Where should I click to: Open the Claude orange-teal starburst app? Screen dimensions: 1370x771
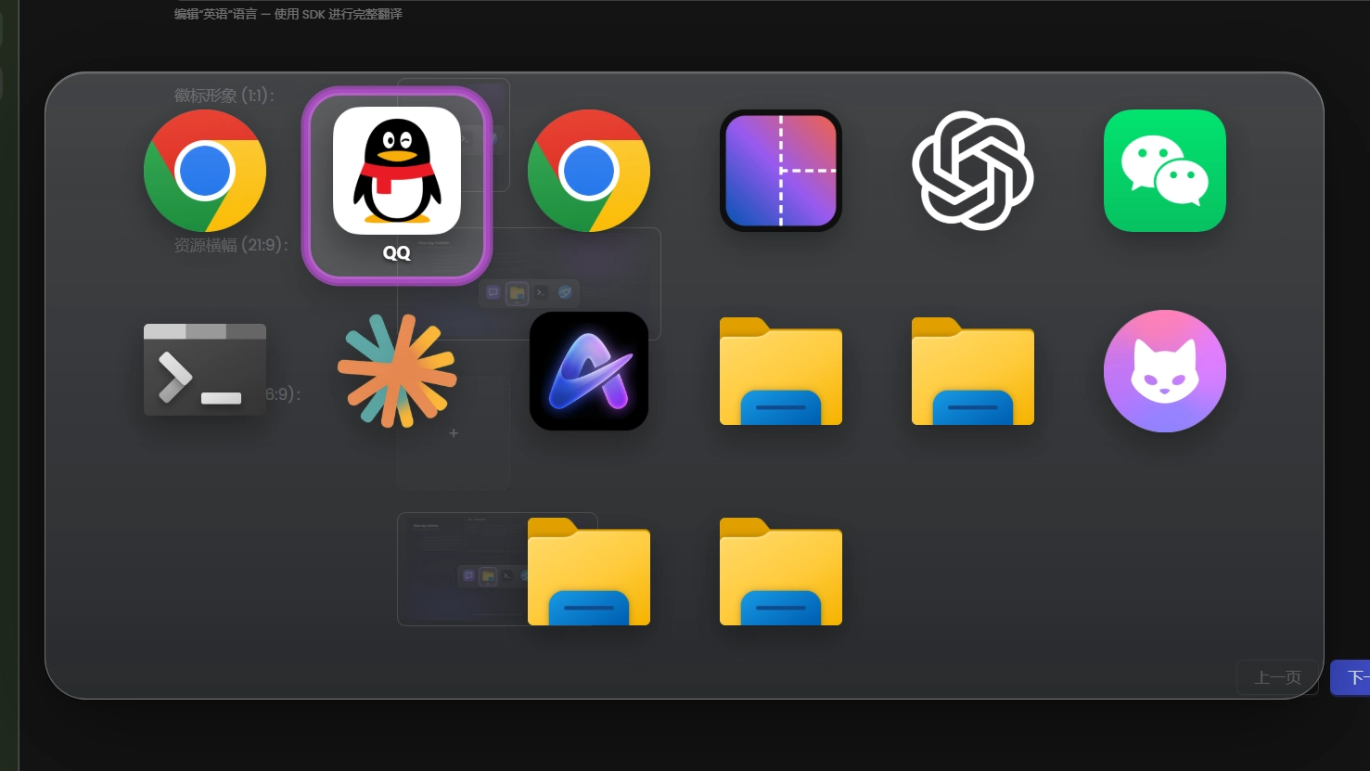coord(397,371)
